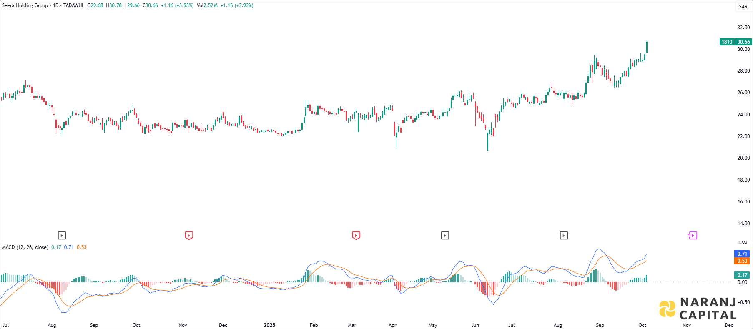Screen dimensions: 753x329
Task: Select the MACD (12, 26, close) legend
Action: 25,247
